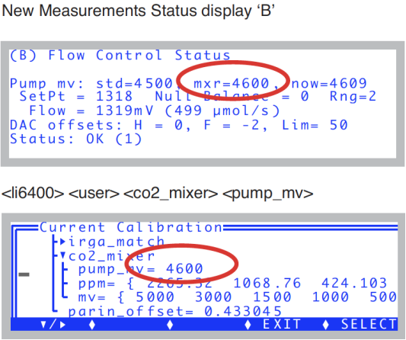Select the pump_mv= 4600 entry
406x340 pixels.
tap(140, 269)
